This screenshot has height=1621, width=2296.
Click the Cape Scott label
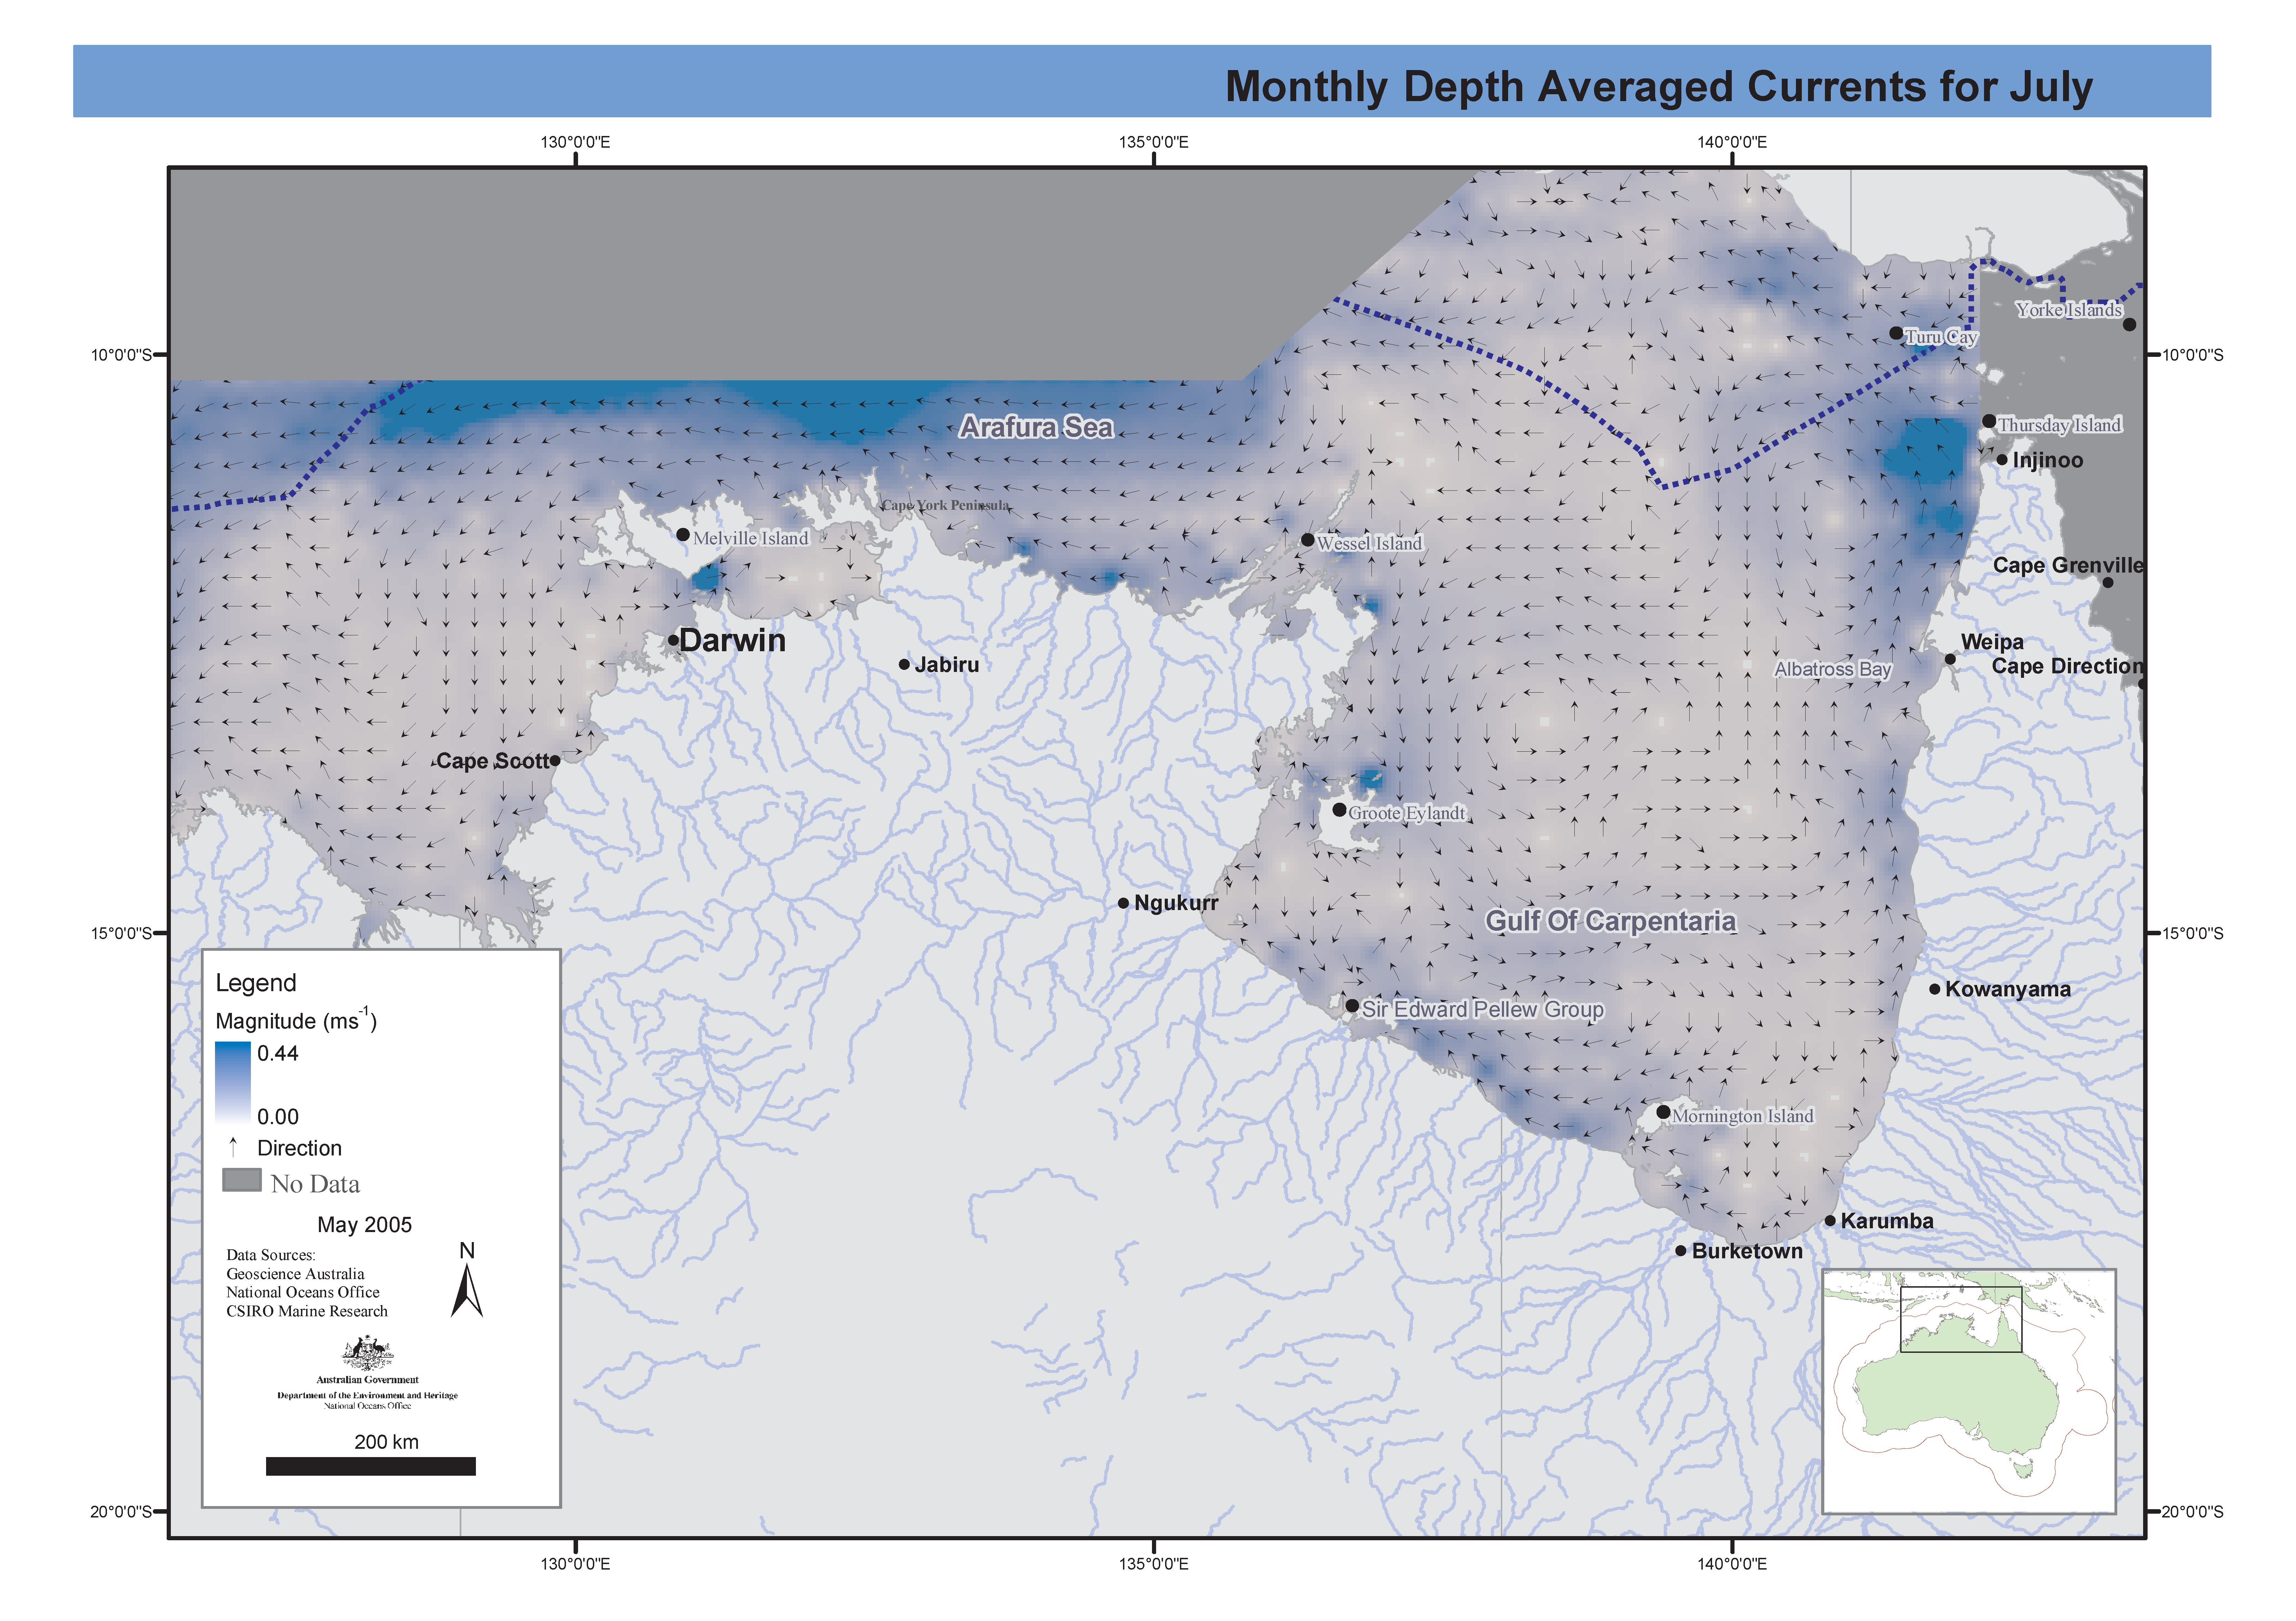point(493,761)
